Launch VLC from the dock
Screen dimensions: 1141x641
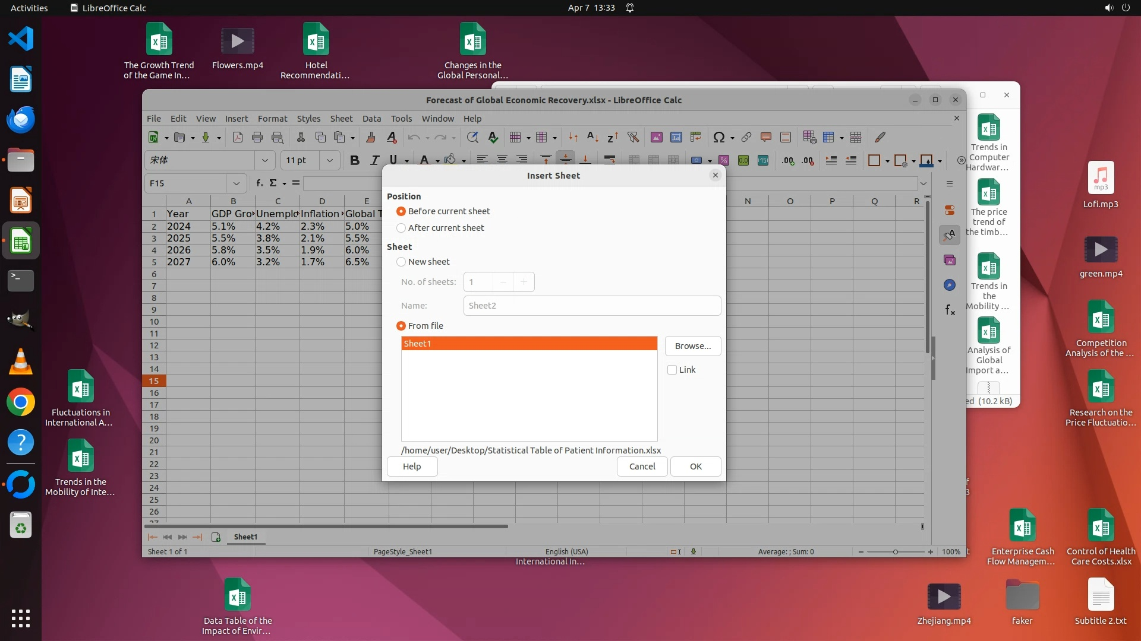(21, 362)
